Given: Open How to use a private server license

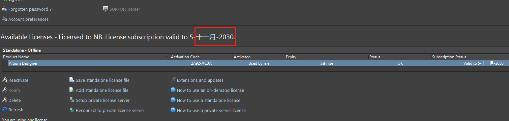Looking at the screenshot, I should [x=211, y=111].
